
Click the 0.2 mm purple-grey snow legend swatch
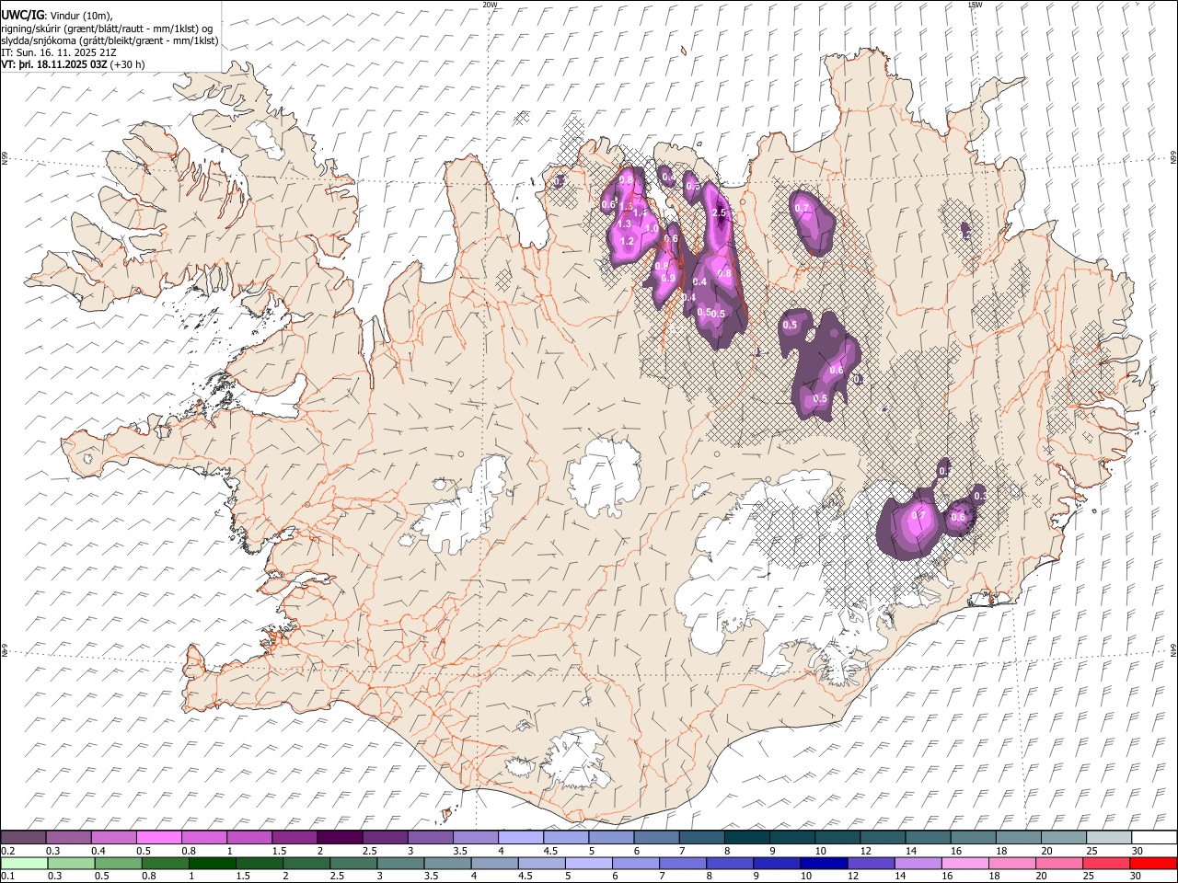point(23,838)
